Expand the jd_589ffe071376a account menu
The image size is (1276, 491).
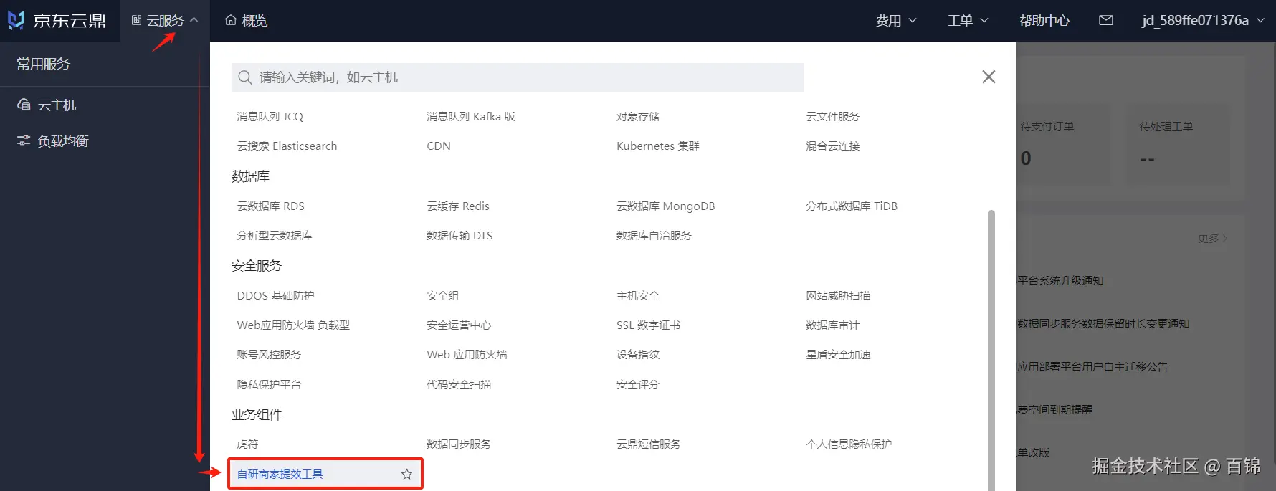coord(1204,21)
